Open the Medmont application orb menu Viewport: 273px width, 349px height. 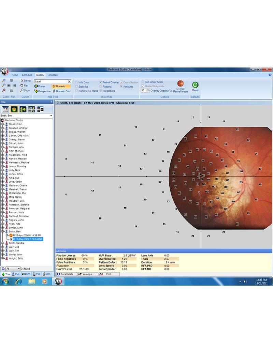coord(4,72)
